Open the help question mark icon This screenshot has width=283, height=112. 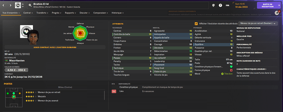[220, 5]
